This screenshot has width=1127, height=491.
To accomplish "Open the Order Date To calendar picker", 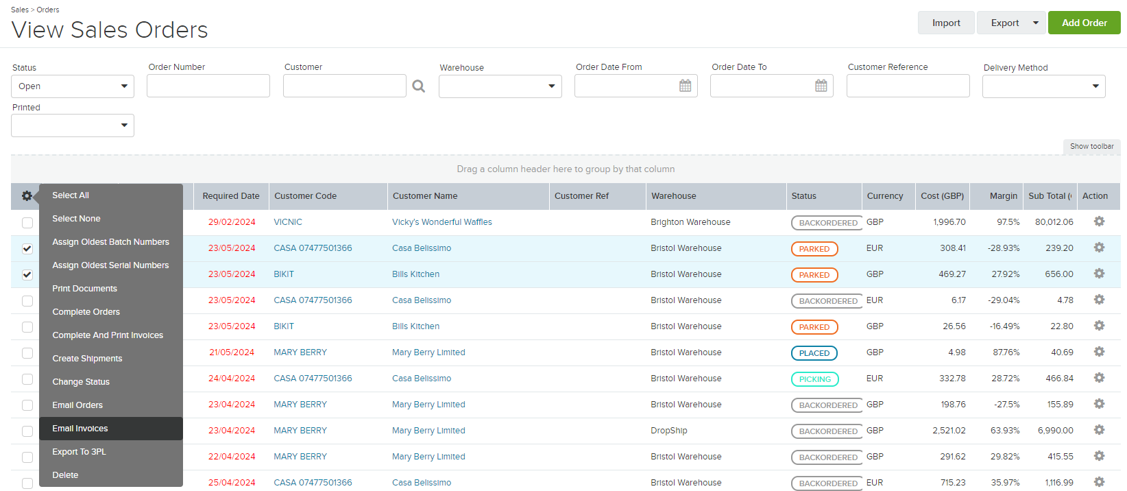I will point(821,86).
